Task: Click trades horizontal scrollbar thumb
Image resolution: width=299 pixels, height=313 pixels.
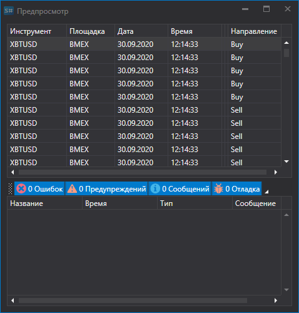Action: pyautogui.click(x=143, y=172)
